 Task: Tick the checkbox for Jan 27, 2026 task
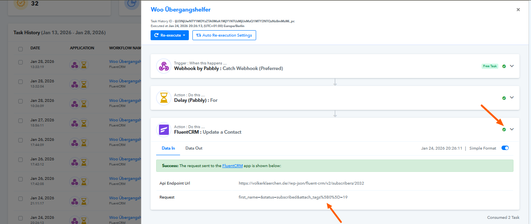[20, 121]
